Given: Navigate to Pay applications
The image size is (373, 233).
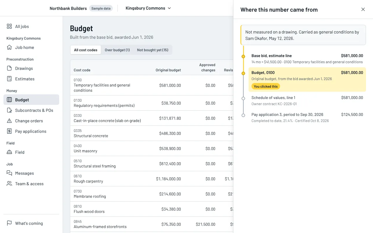Looking at the screenshot, I should click(x=31, y=131).
